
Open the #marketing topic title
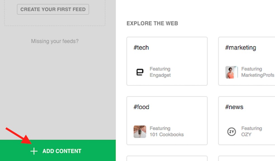click(240, 48)
